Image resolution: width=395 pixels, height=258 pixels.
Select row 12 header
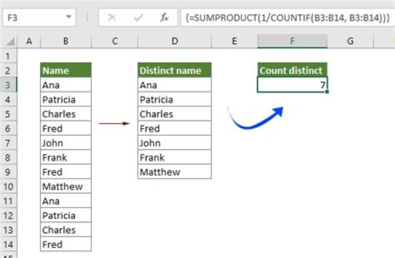pyautogui.click(x=8, y=215)
